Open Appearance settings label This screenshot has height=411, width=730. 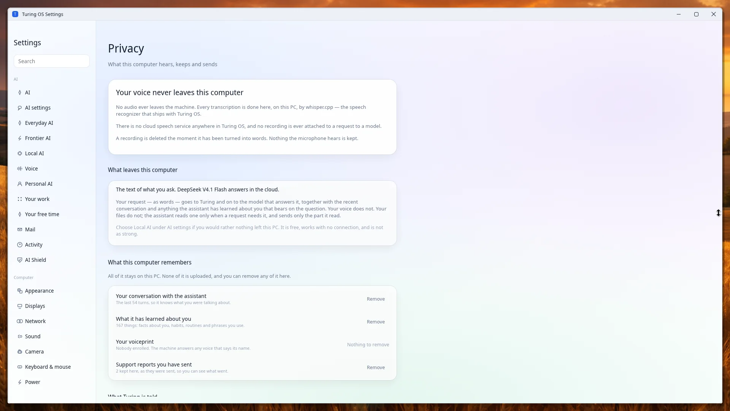point(40,291)
